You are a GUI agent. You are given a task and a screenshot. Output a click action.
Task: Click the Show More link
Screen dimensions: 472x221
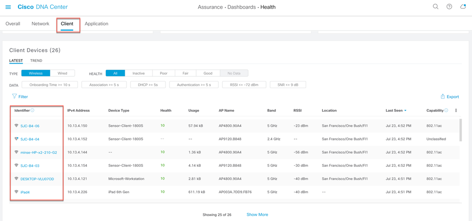click(257, 214)
